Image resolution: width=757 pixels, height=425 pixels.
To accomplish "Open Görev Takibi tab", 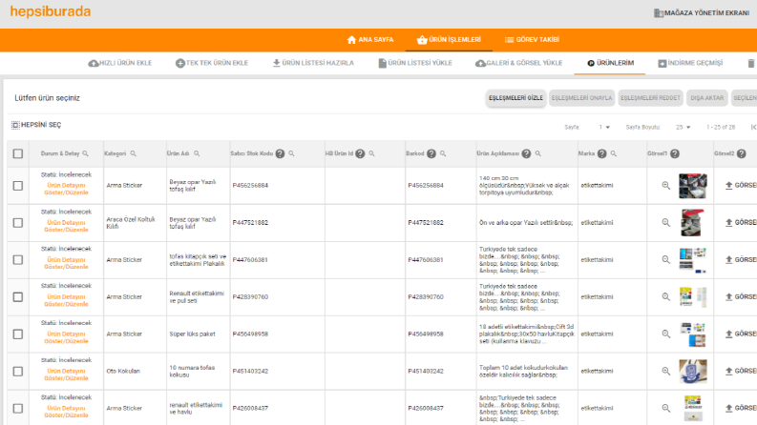I will point(532,39).
